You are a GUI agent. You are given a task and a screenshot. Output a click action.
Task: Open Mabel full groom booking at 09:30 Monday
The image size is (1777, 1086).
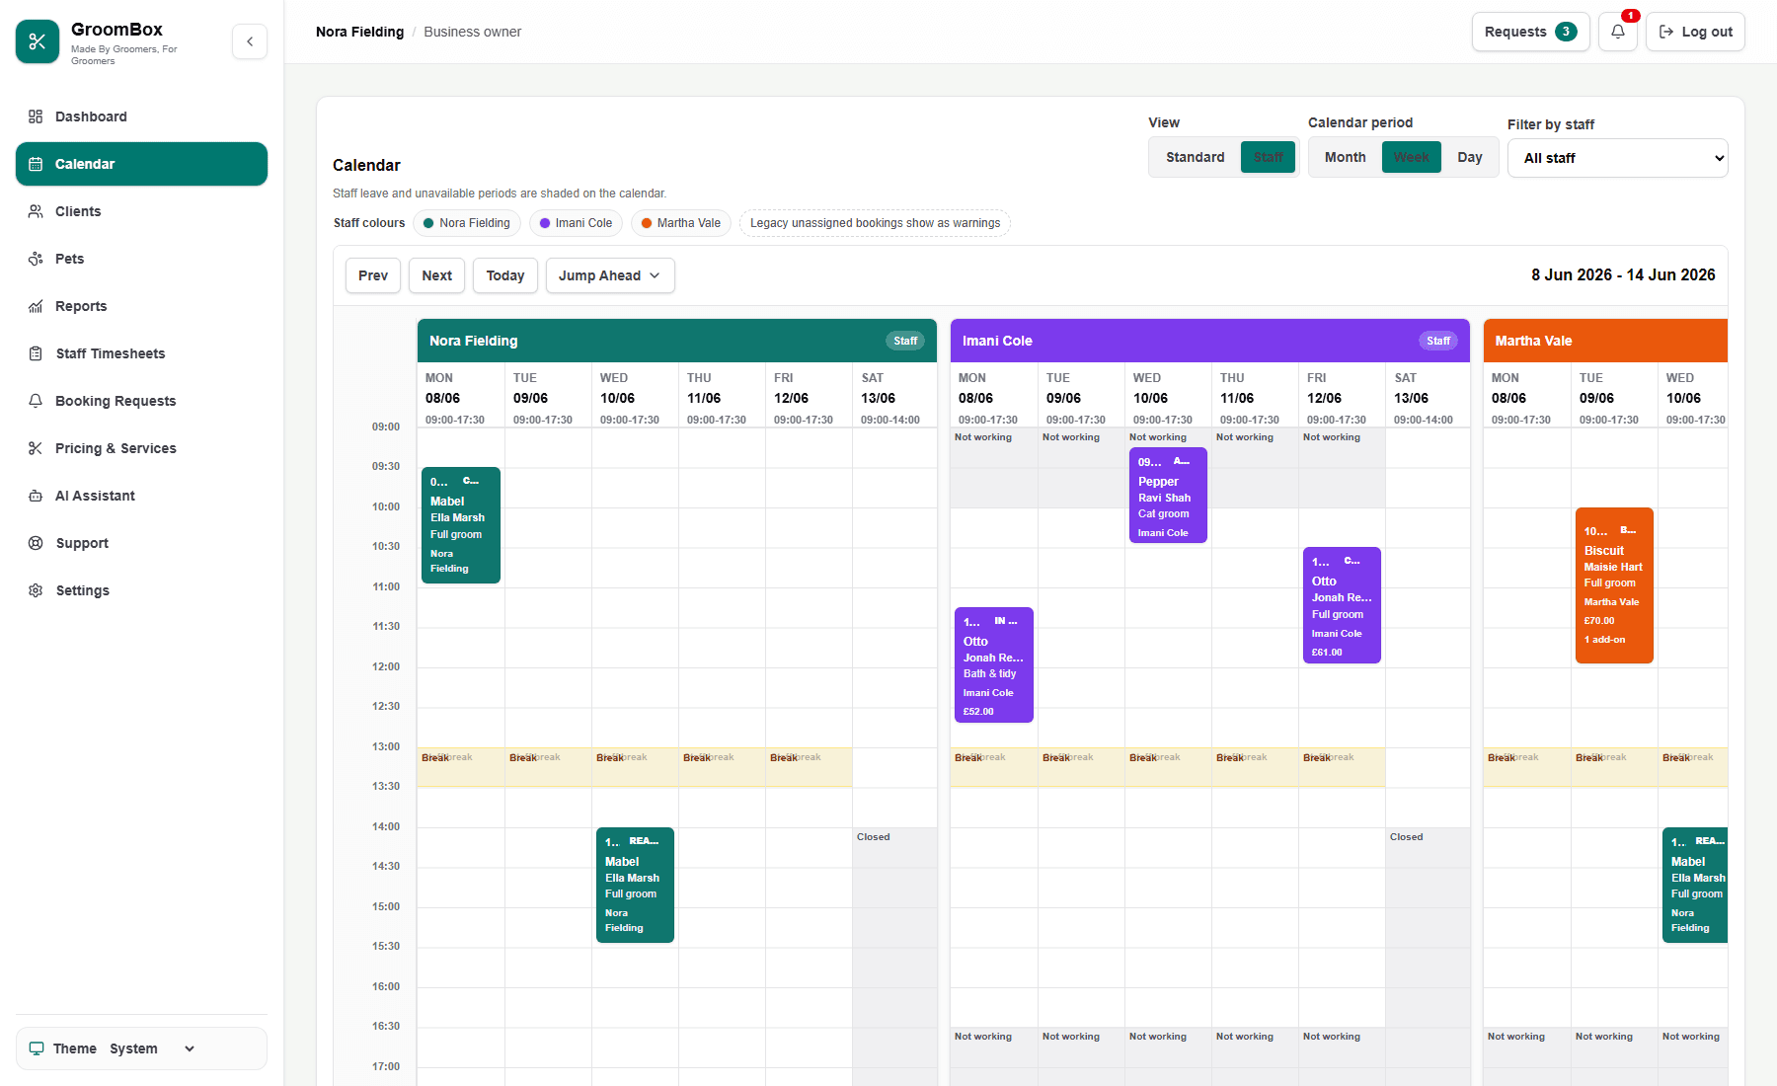[461, 525]
